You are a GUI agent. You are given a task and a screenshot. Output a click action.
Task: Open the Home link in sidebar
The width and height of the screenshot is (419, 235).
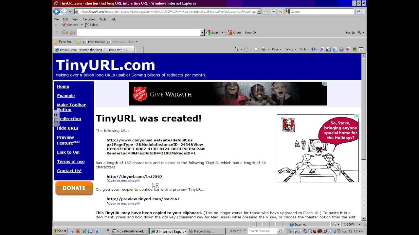tap(63, 86)
